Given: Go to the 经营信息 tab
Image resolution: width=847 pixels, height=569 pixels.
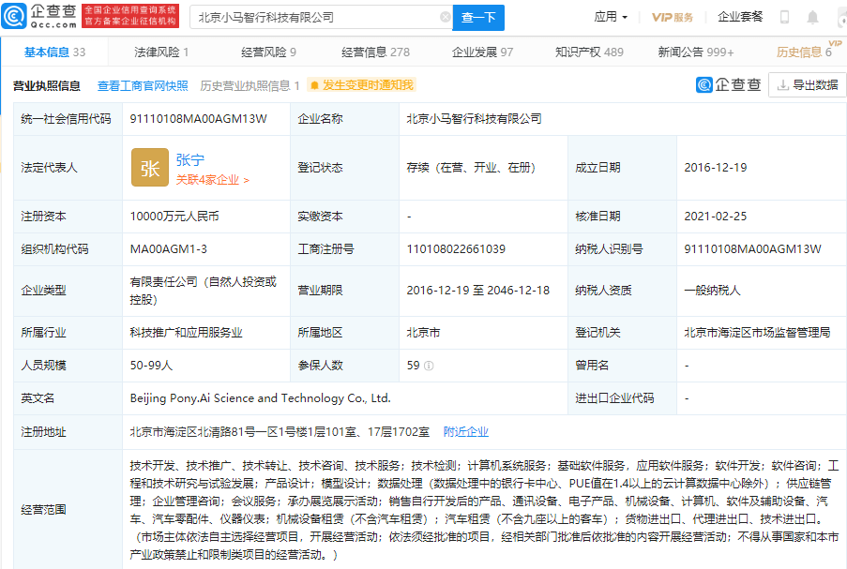Looking at the screenshot, I should pyautogui.click(x=375, y=52).
